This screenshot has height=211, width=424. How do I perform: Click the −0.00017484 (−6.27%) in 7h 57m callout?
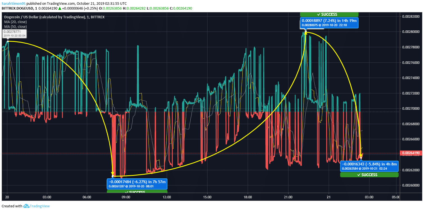[137, 184]
